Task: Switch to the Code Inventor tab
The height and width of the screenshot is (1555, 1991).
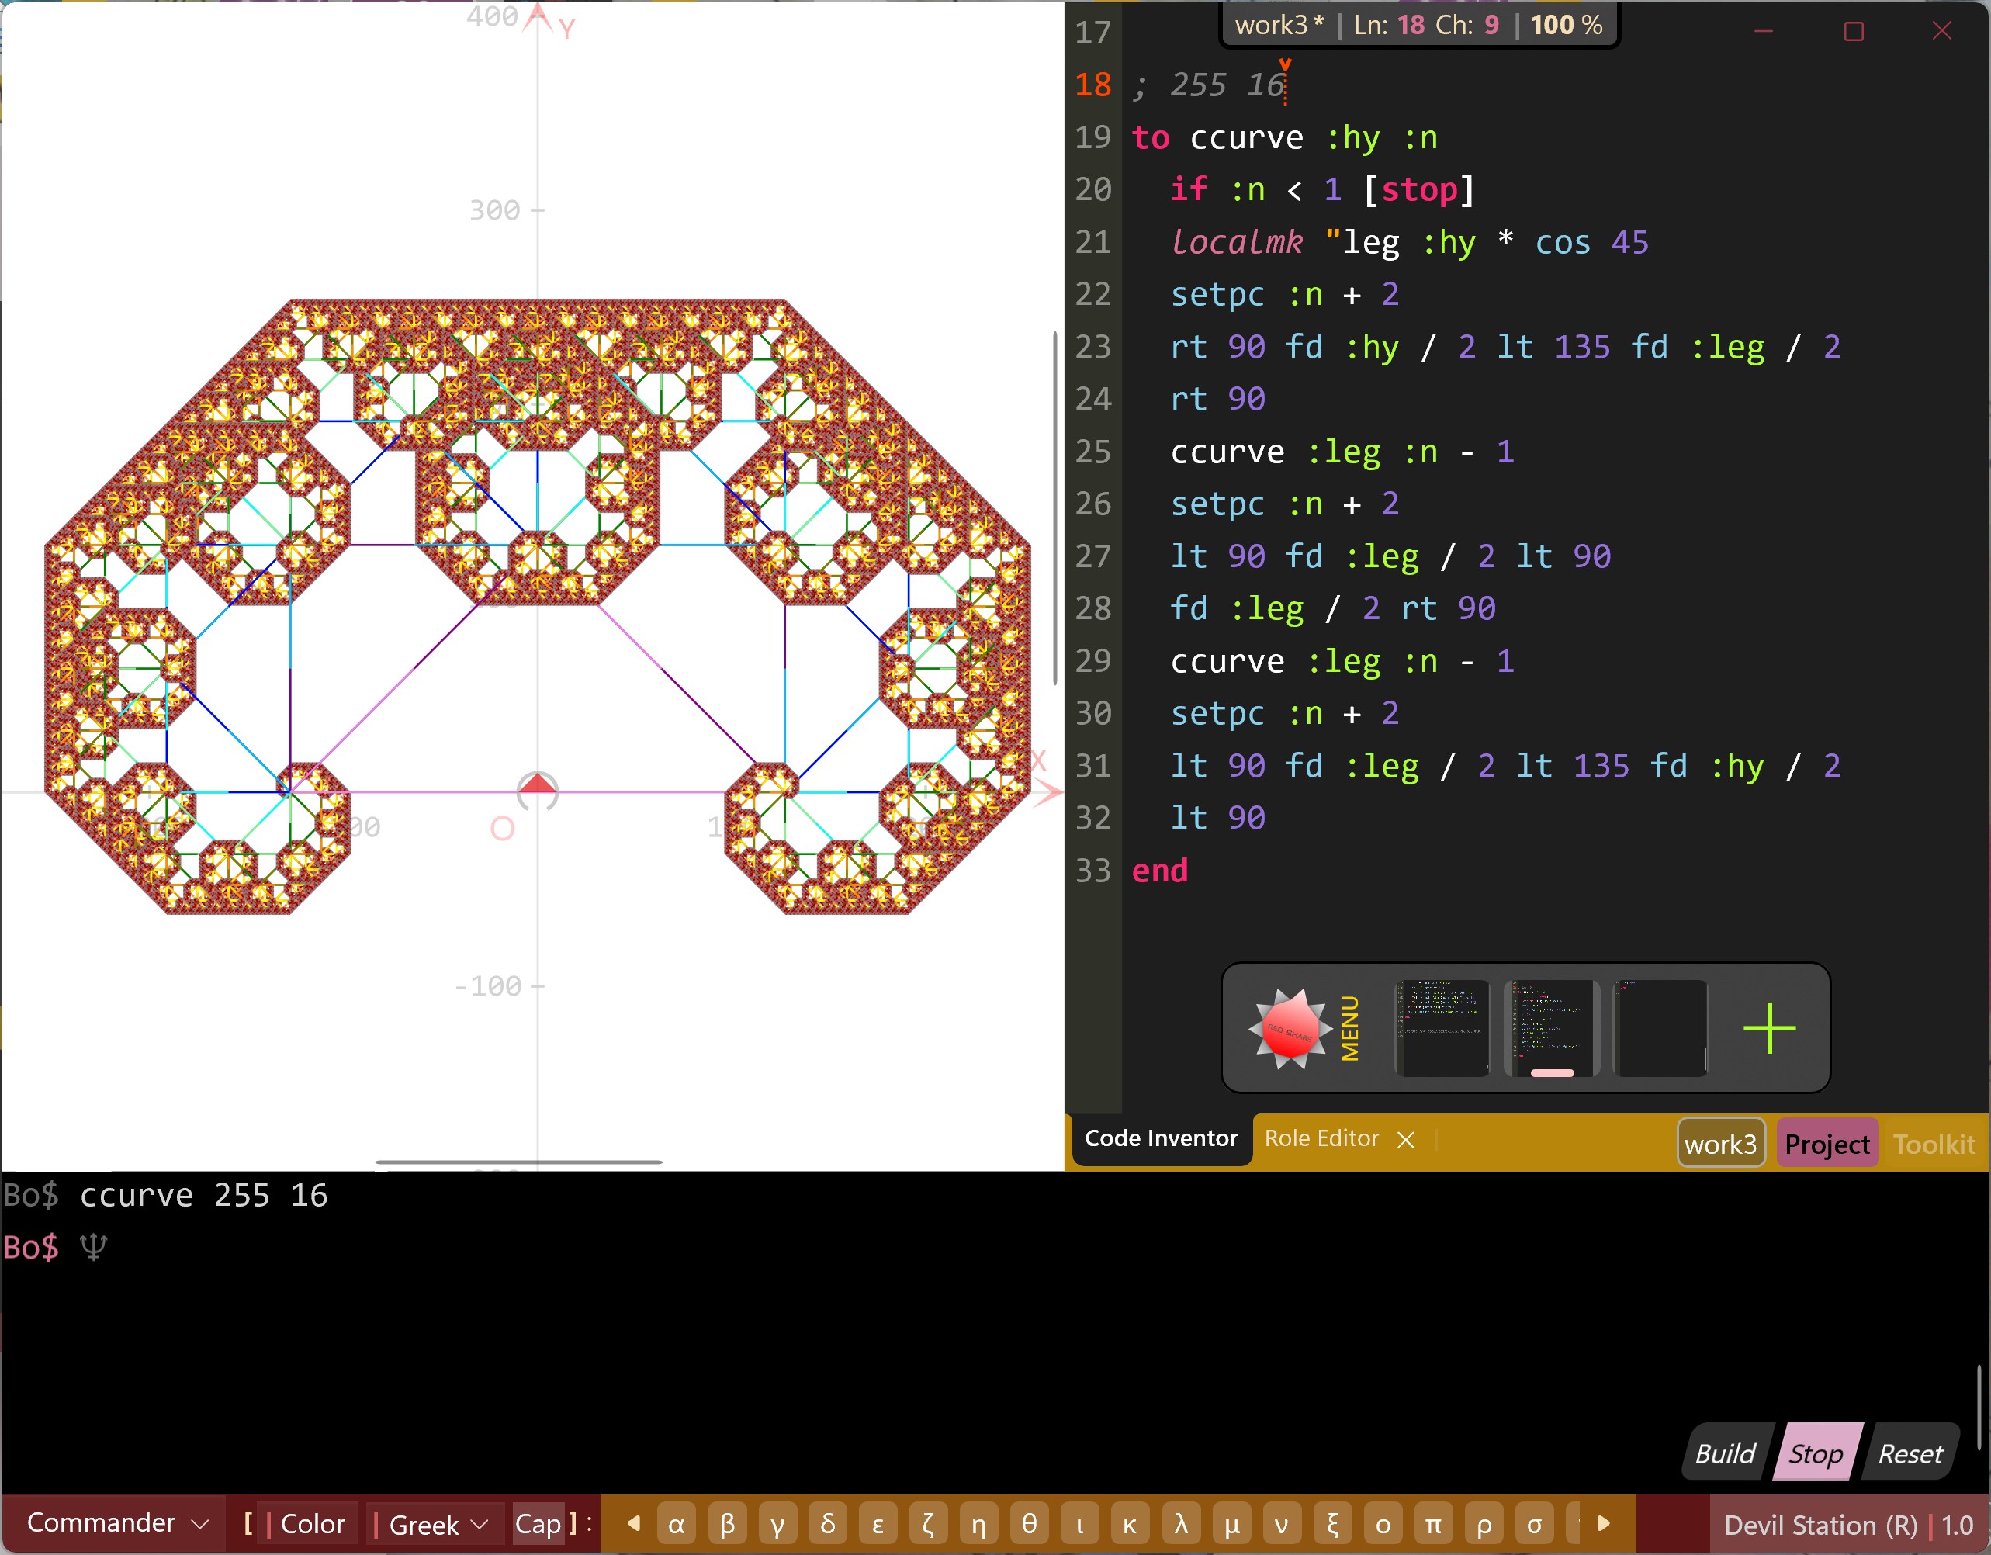Action: pos(1161,1138)
